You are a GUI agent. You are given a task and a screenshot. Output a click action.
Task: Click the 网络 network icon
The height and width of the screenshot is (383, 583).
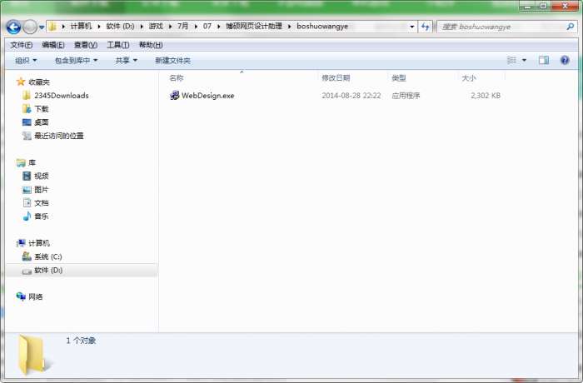pyautogui.click(x=21, y=296)
